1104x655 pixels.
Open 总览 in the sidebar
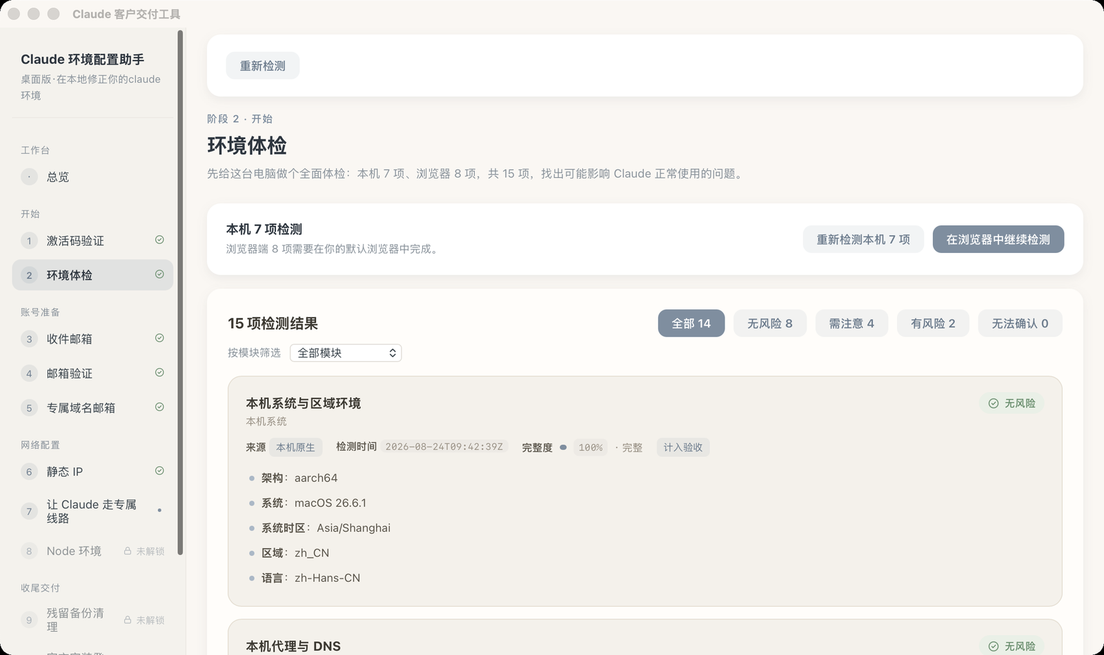(x=92, y=177)
